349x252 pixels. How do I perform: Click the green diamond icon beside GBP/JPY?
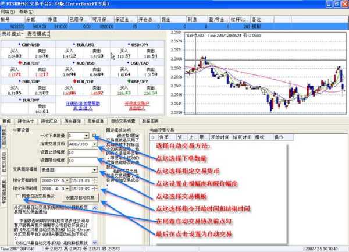[130, 81]
